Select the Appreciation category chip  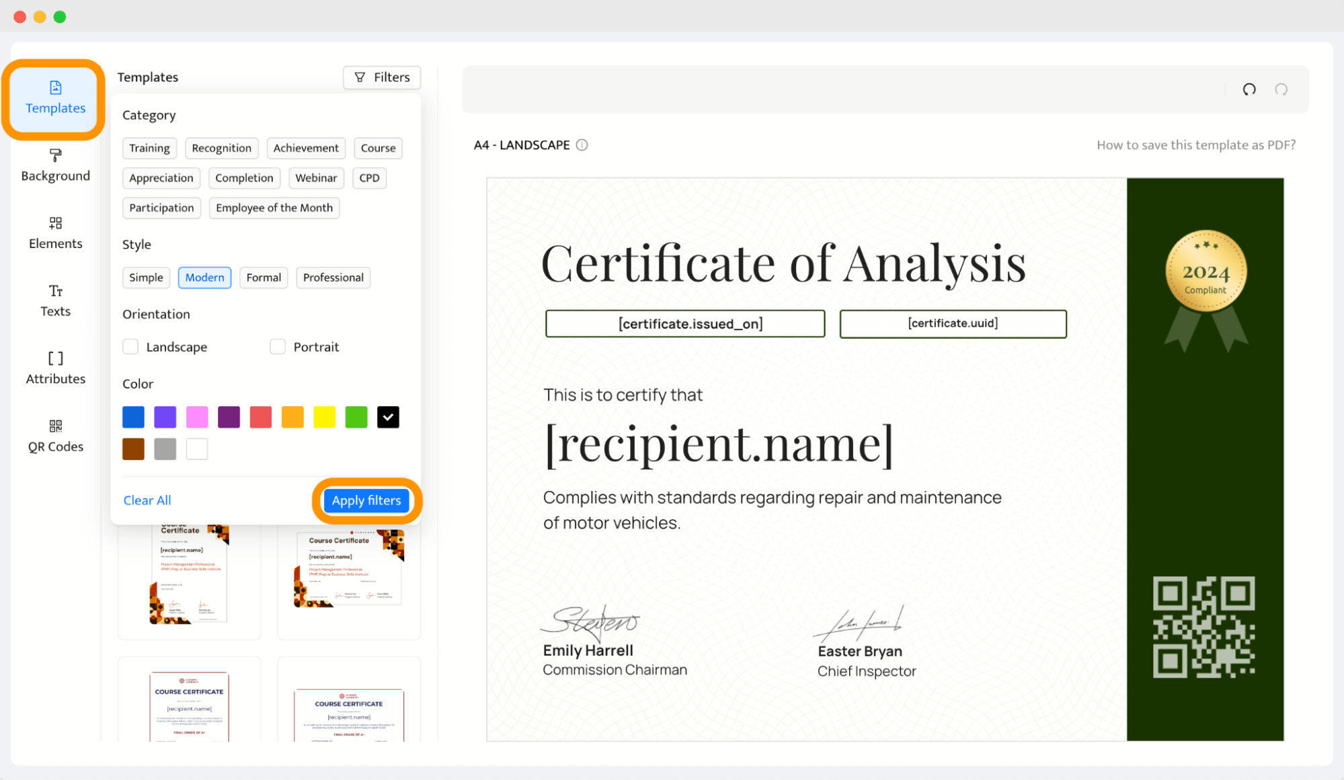[161, 178]
